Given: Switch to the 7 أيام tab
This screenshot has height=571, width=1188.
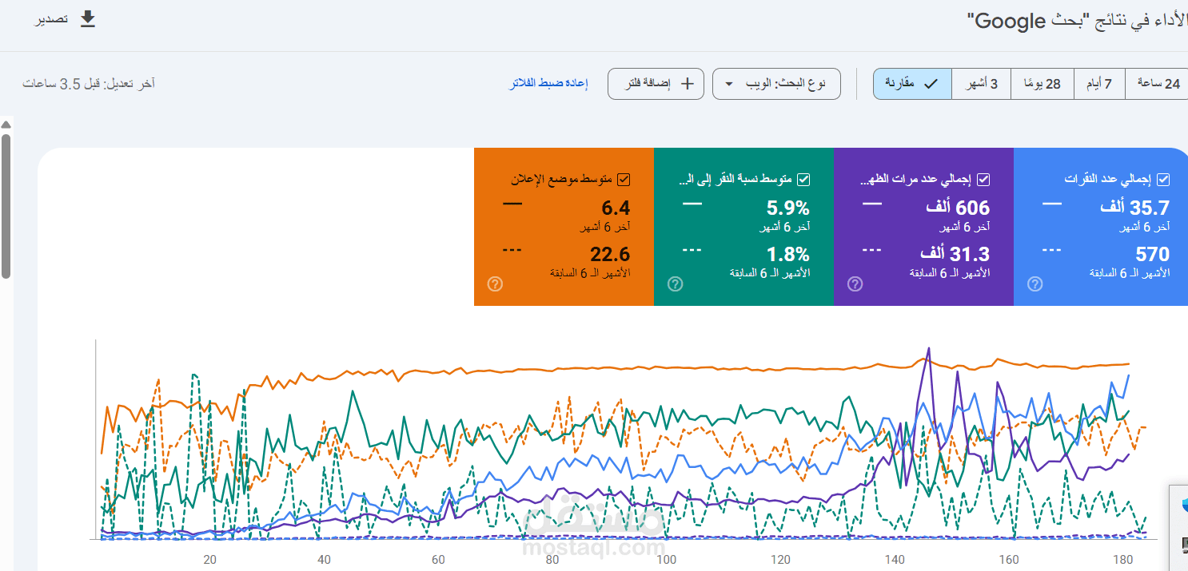Looking at the screenshot, I should tap(1099, 83).
